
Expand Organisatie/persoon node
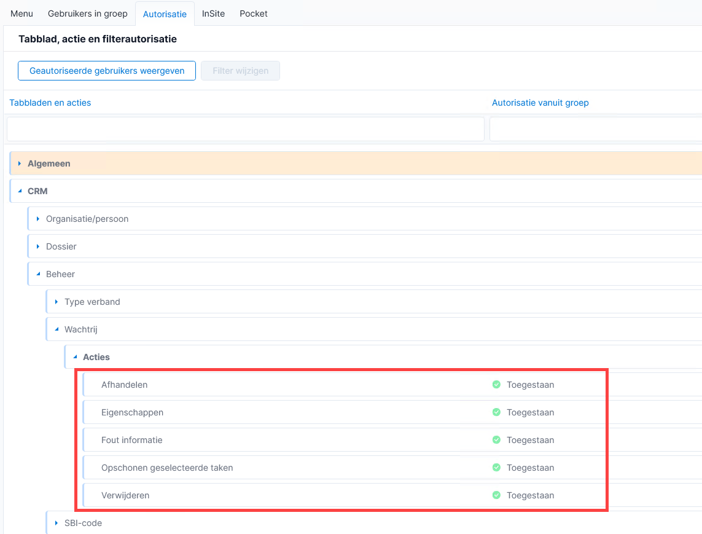[37, 219]
